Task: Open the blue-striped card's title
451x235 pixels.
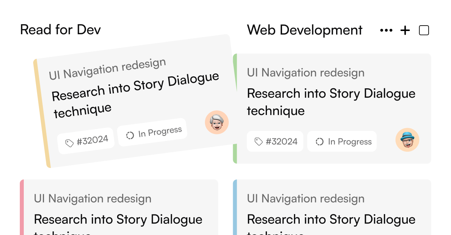Action: pyautogui.click(x=331, y=220)
